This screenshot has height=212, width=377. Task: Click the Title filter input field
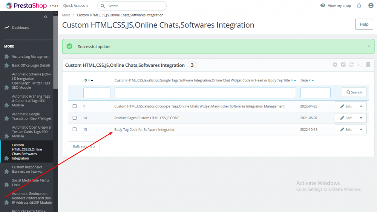(x=205, y=93)
